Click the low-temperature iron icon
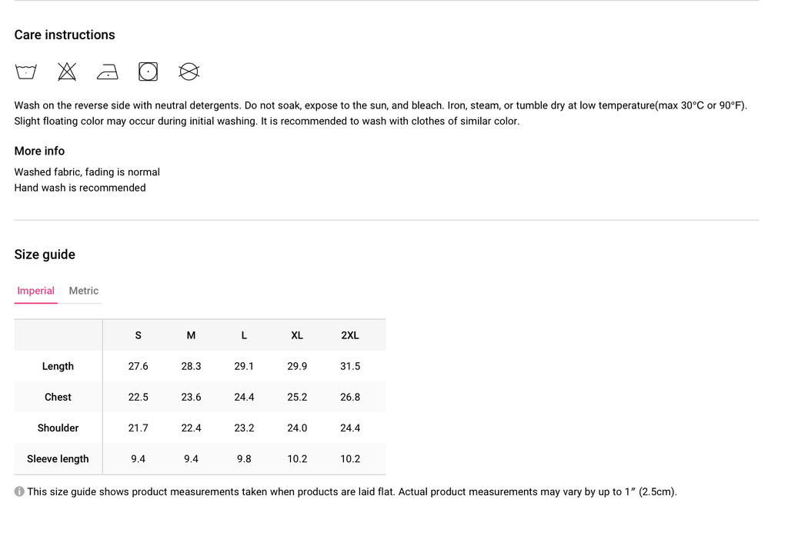 pos(108,72)
